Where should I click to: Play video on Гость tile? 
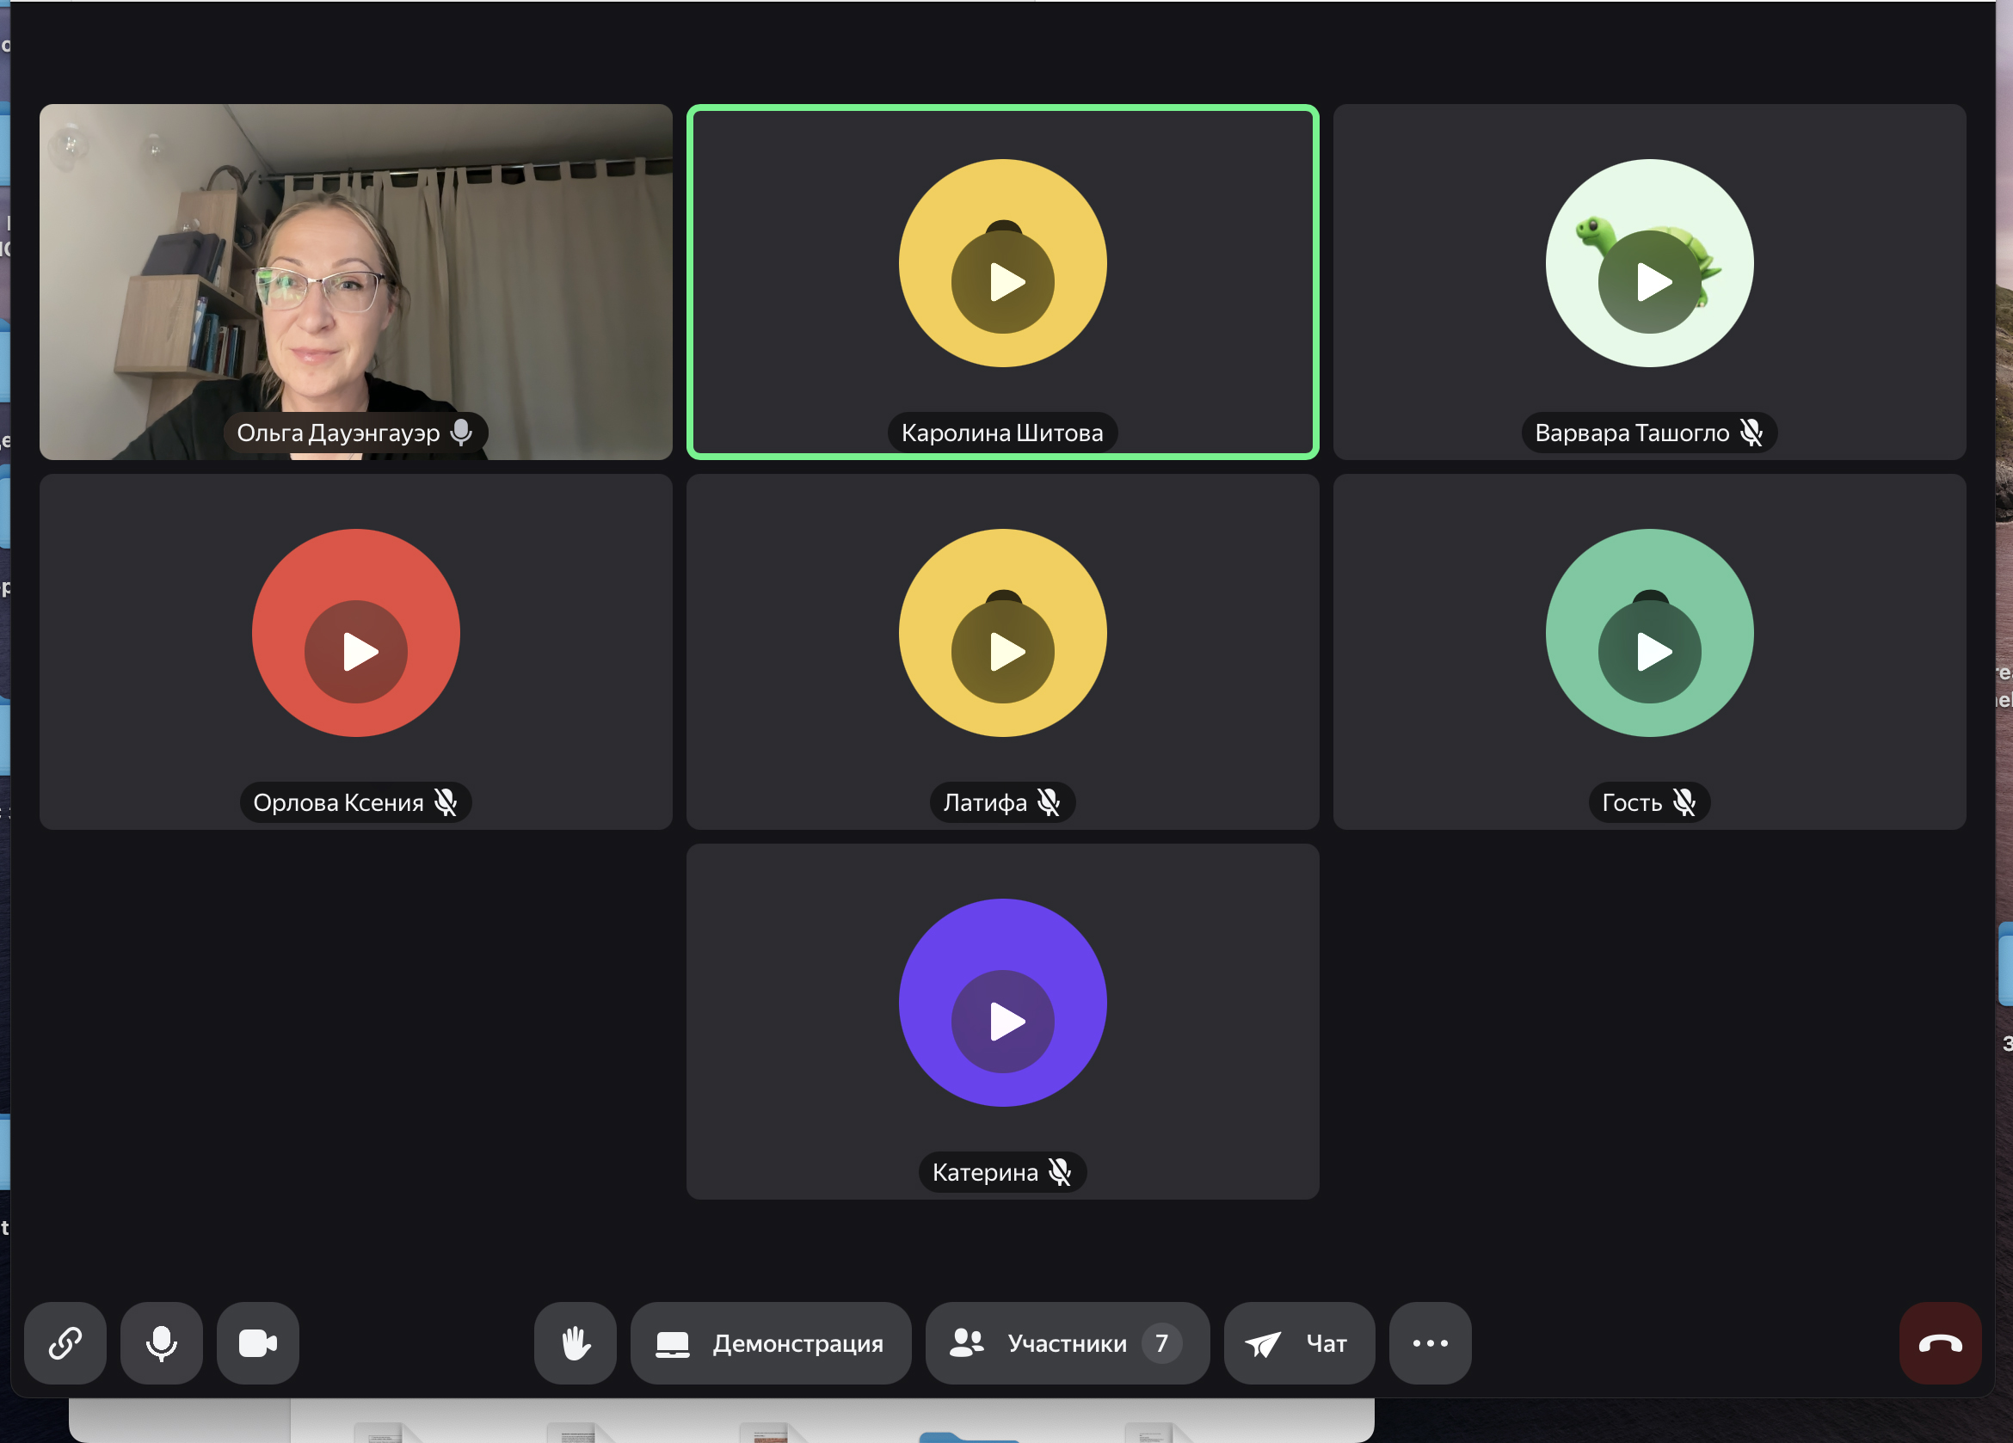(x=1649, y=651)
